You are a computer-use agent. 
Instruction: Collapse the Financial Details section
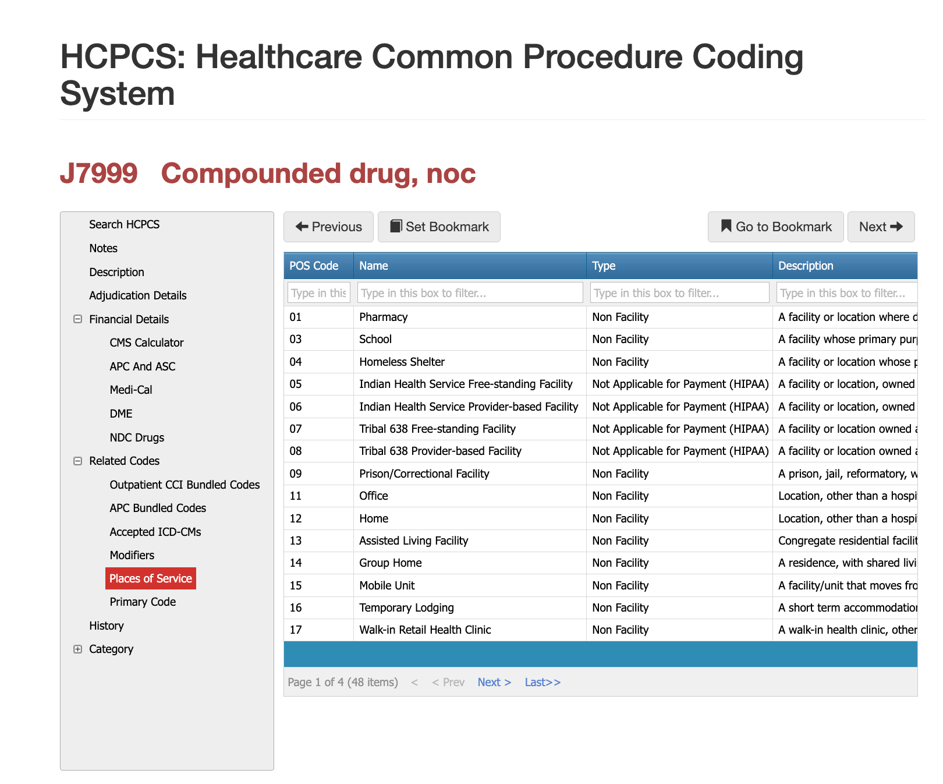(x=77, y=319)
